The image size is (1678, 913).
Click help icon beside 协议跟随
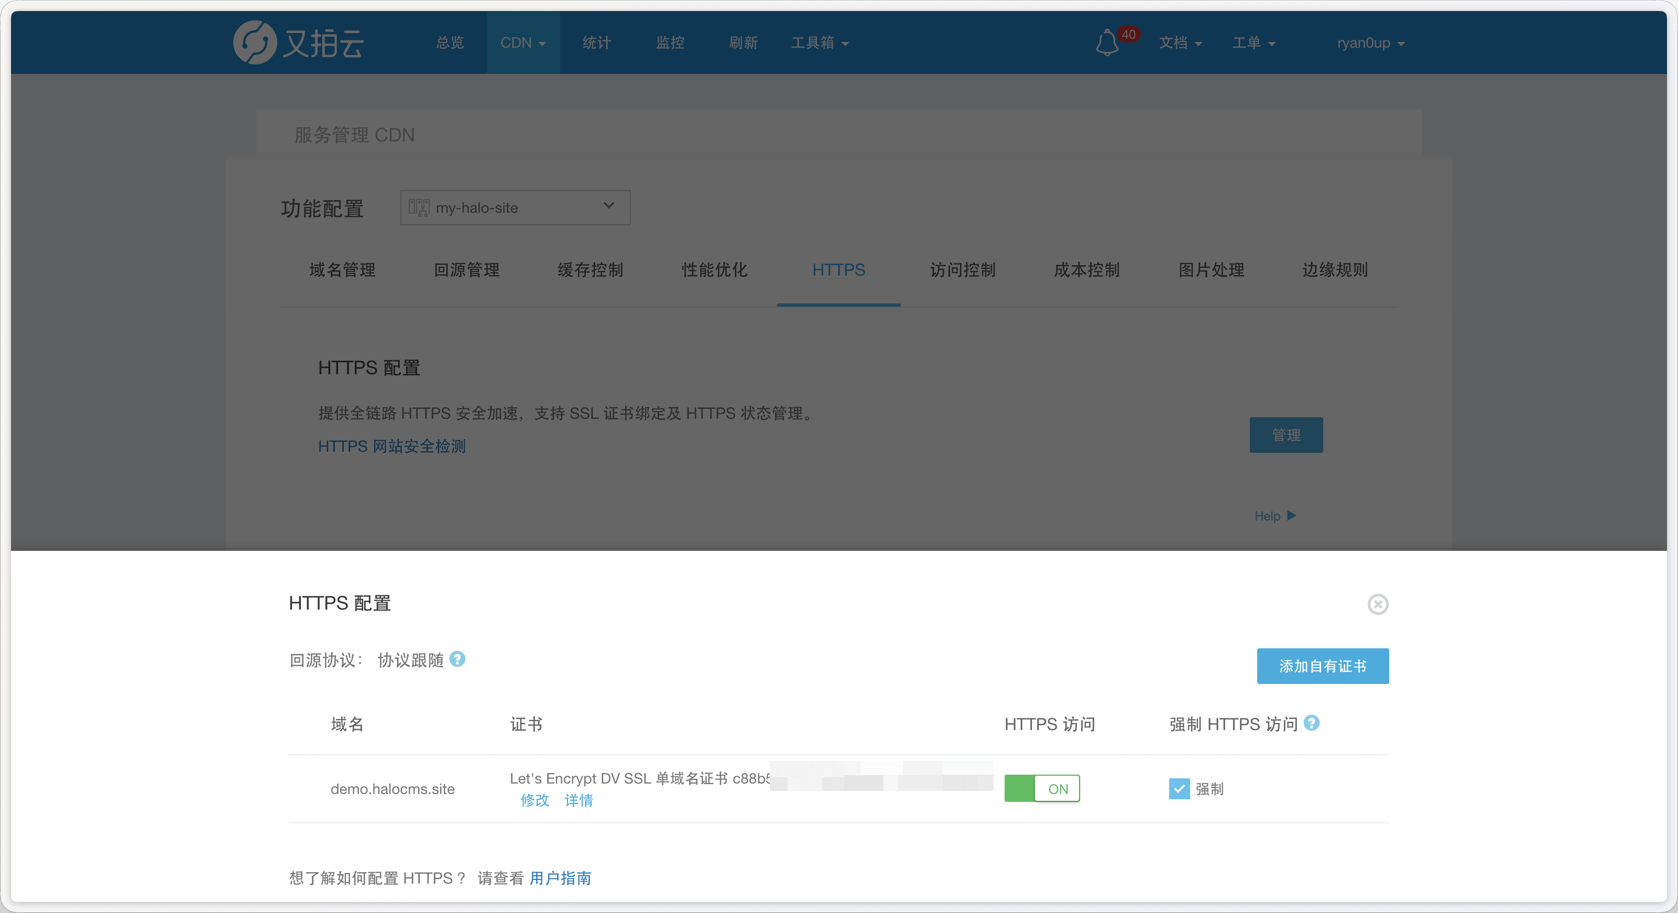pos(457,659)
